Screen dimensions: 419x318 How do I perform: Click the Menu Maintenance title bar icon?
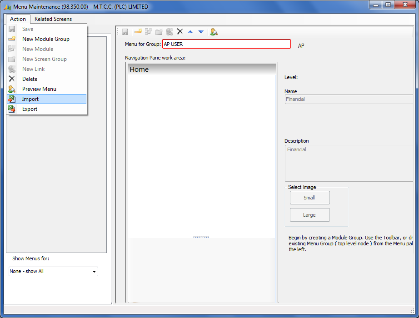pos(6,6)
